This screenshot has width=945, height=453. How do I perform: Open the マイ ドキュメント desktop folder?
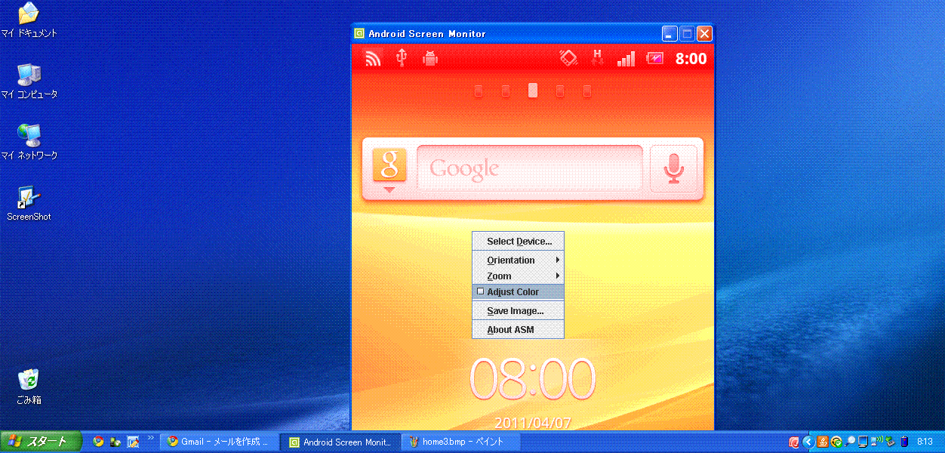click(x=29, y=20)
